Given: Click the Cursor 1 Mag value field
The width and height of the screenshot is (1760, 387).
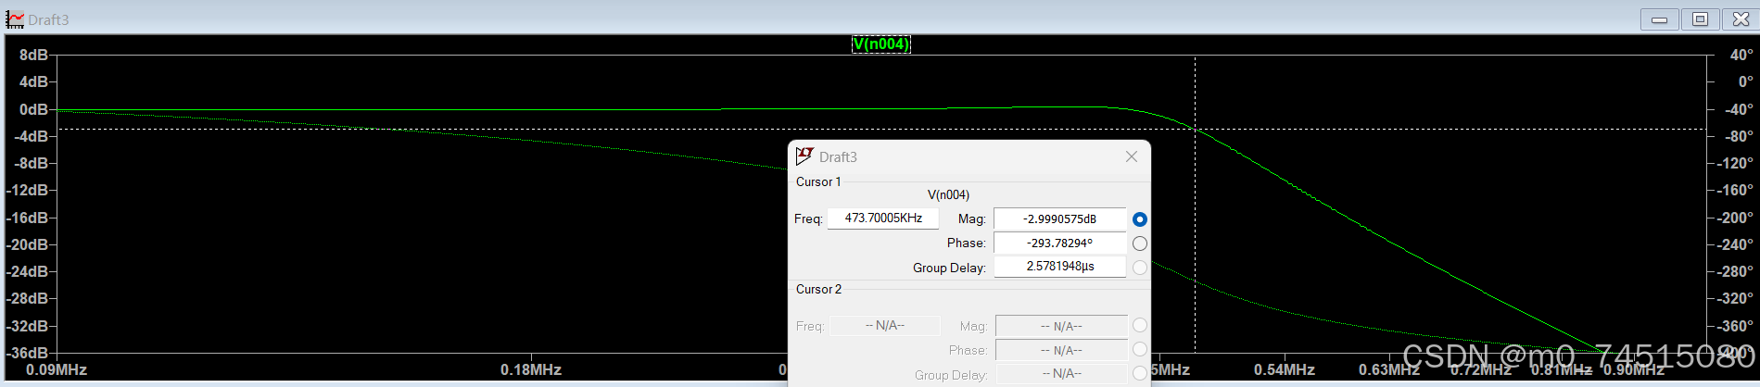Looking at the screenshot, I should (x=1060, y=219).
